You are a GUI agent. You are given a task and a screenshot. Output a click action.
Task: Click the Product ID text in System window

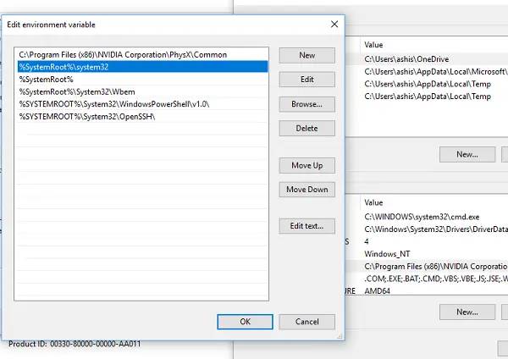pyautogui.click(x=75, y=344)
